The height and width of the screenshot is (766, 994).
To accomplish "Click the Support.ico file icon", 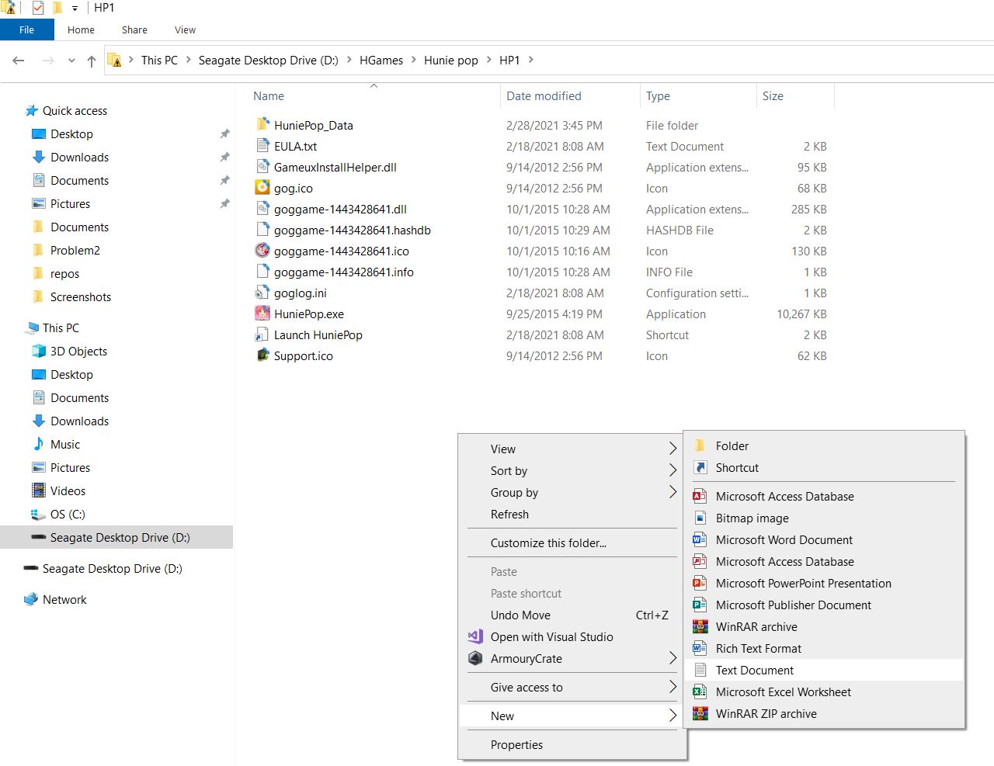I will tap(262, 355).
